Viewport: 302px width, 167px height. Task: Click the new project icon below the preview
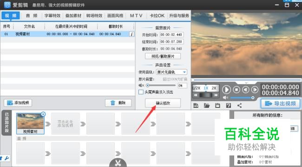pos(196,105)
